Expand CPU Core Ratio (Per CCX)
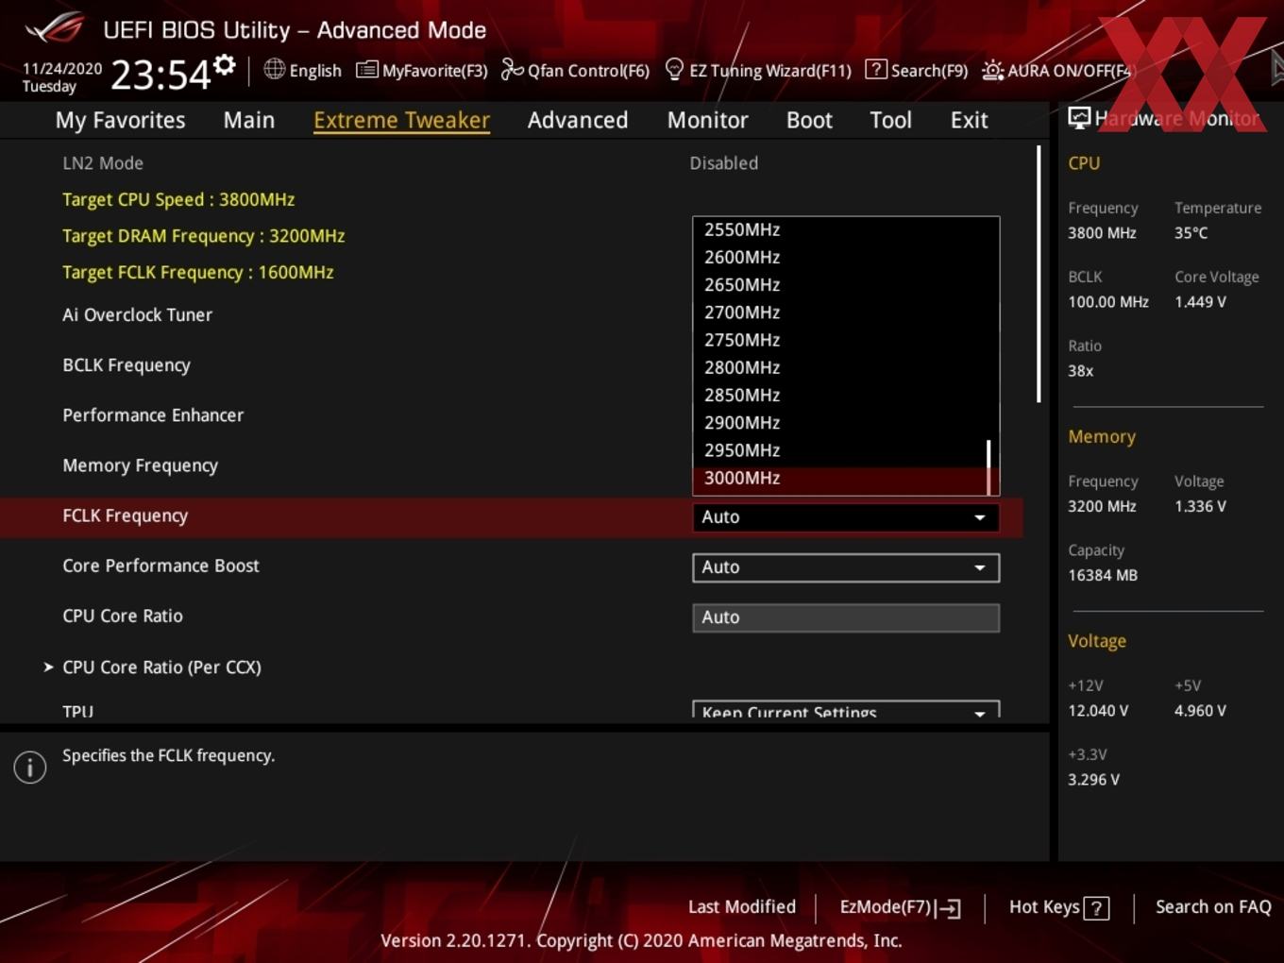This screenshot has height=963, width=1284. [161, 667]
